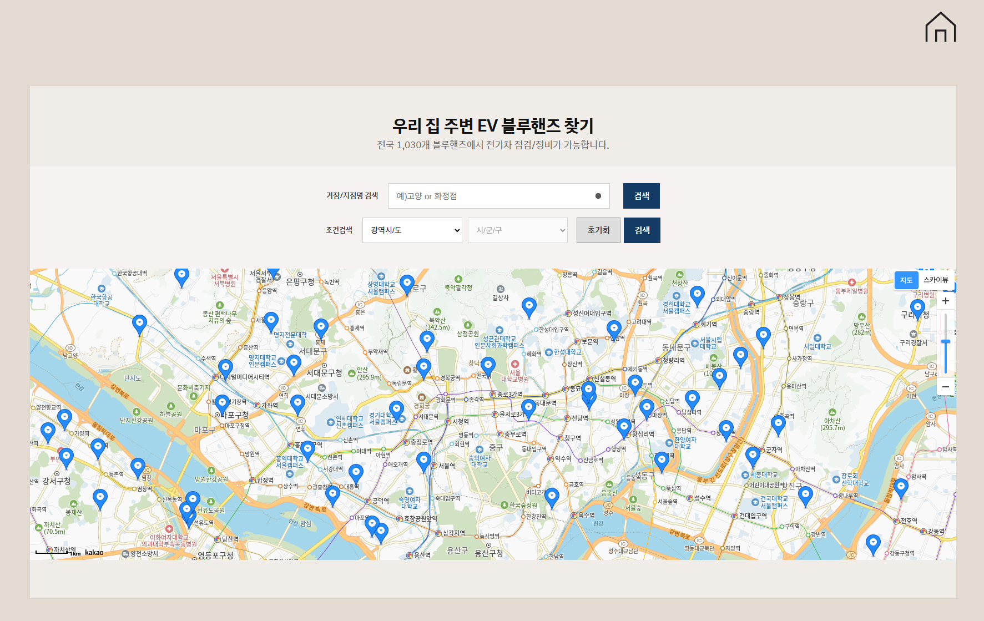Select the map pin near 건대입구 건국대학교
The image size is (984, 621).
pyautogui.click(x=805, y=496)
